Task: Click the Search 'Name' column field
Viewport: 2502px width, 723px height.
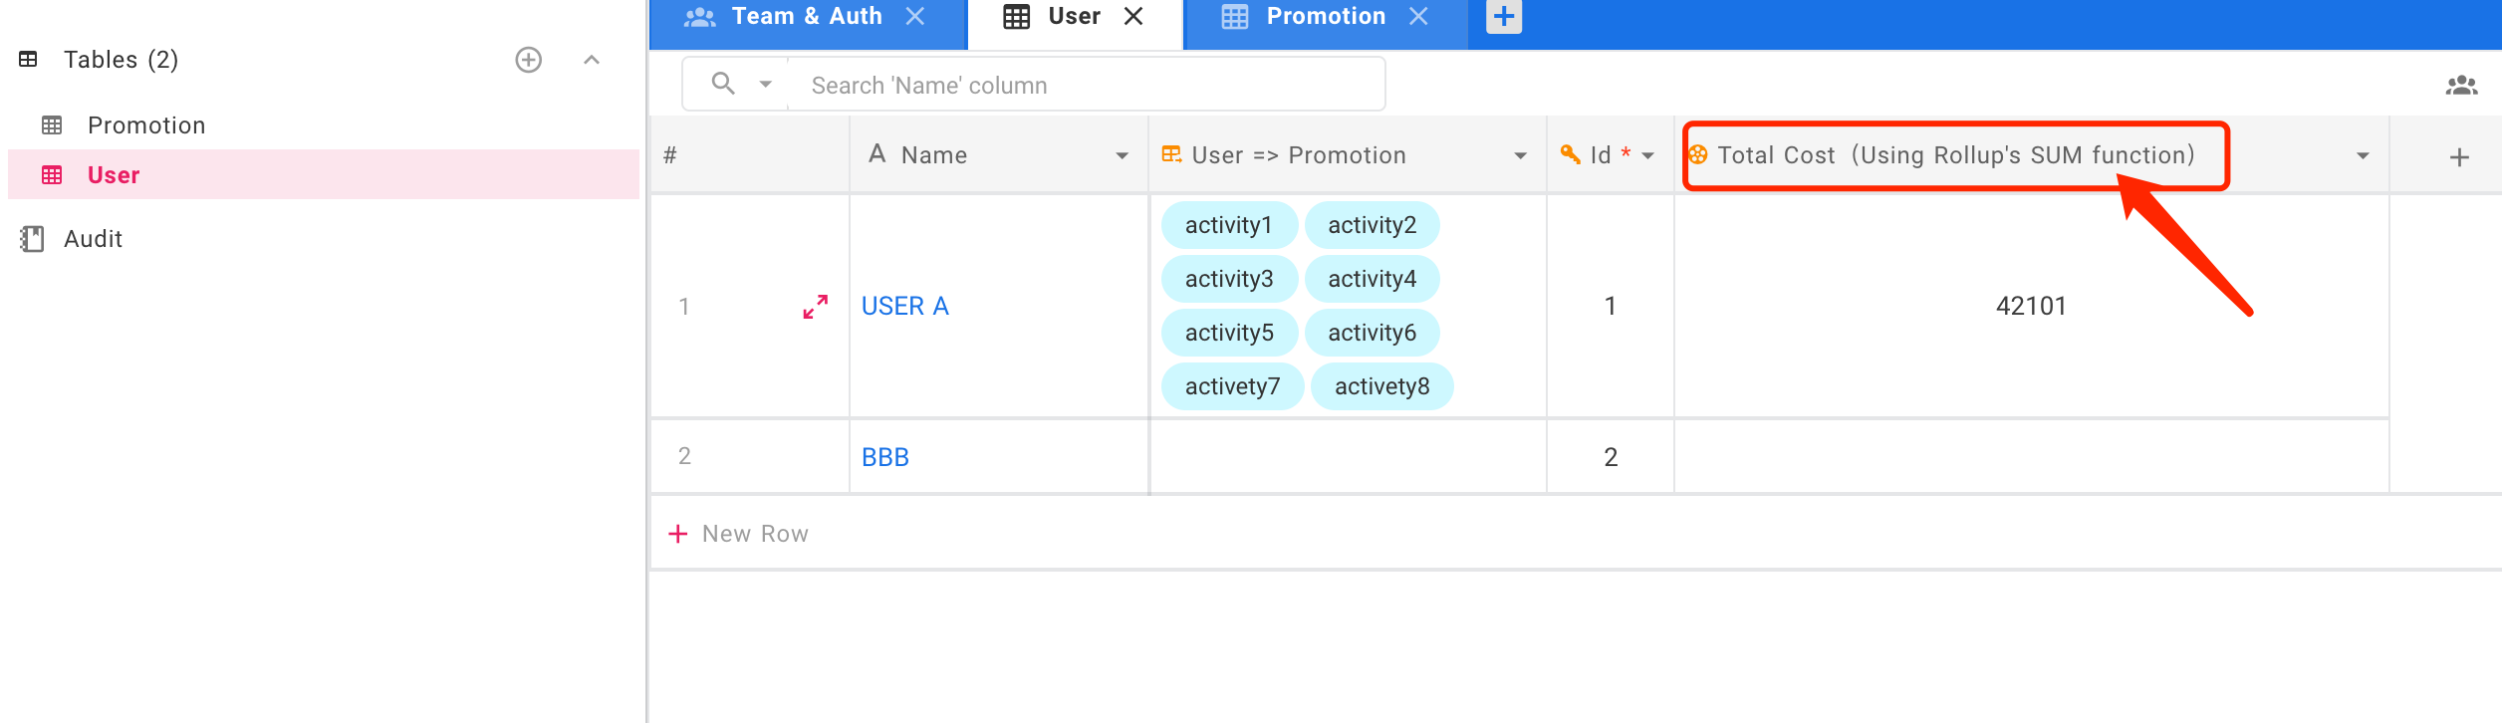Action: pos(1086,86)
